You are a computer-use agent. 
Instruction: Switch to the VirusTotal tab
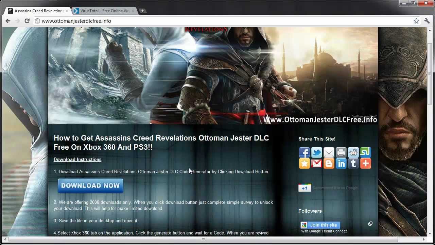tap(104, 11)
